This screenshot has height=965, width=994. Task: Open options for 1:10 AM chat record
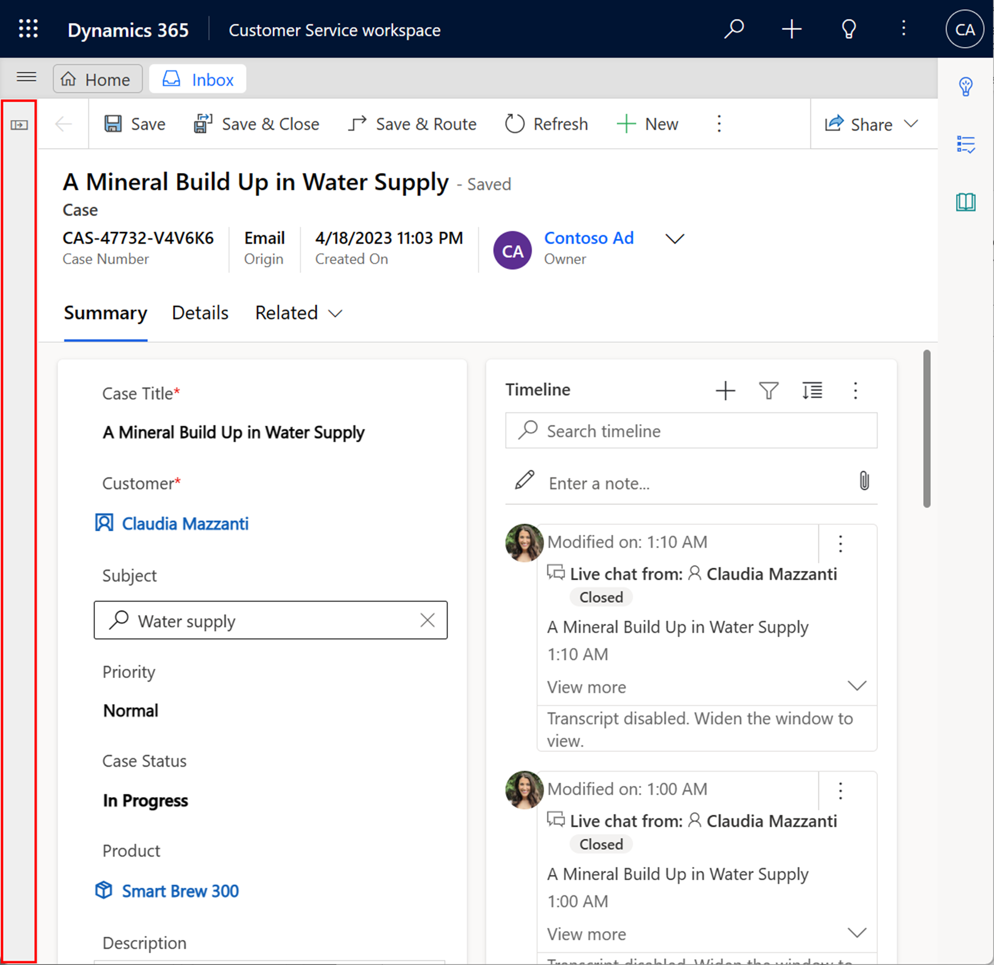840,543
